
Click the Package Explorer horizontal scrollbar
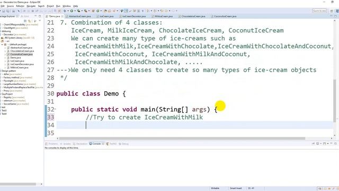18,184
